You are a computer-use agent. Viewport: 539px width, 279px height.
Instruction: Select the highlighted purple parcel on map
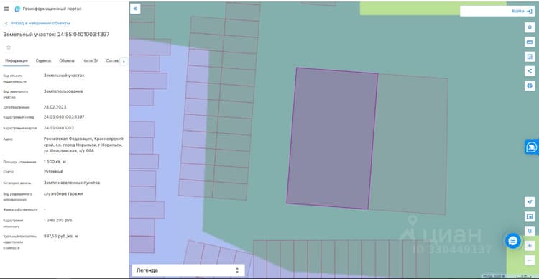pos(332,138)
